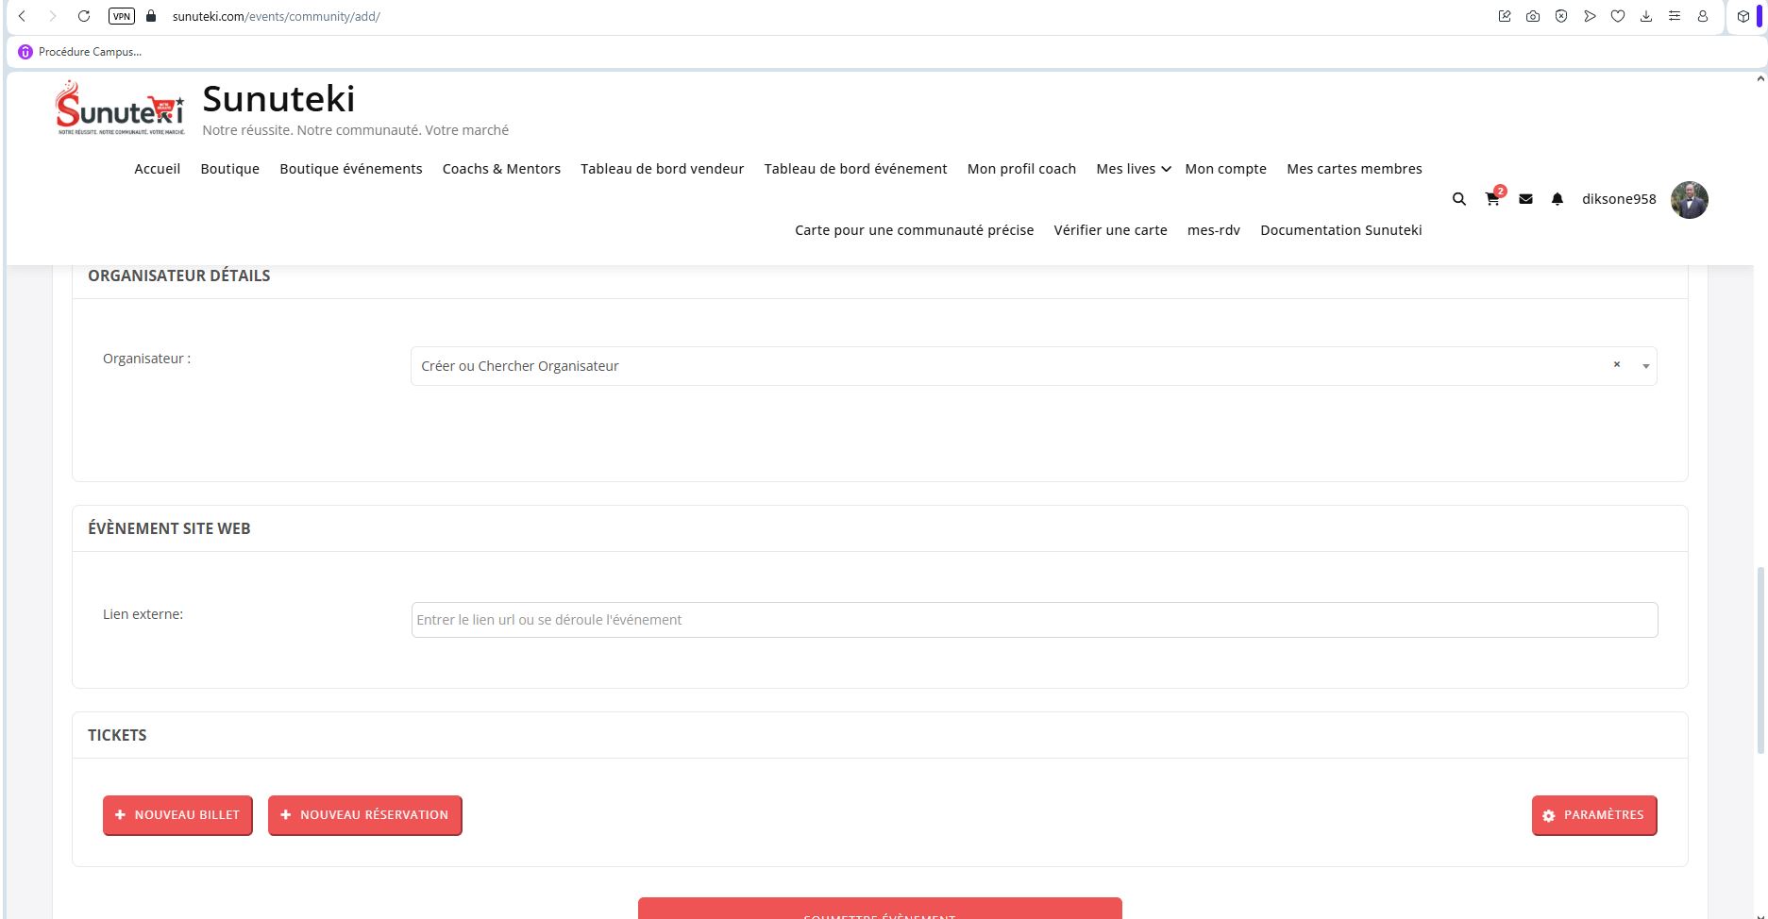This screenshot has height=919, width=1768.
Task: Click the heart bookmark icon in browser
Action: (1618, 16)
